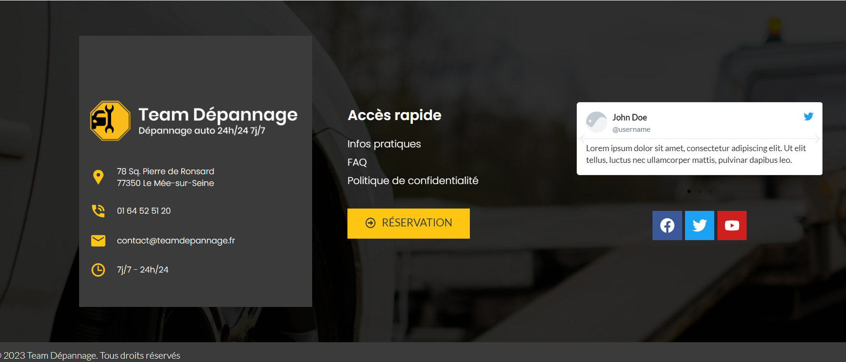
Task: Select the third carousel pagination dot
Action: pos(710,191)
